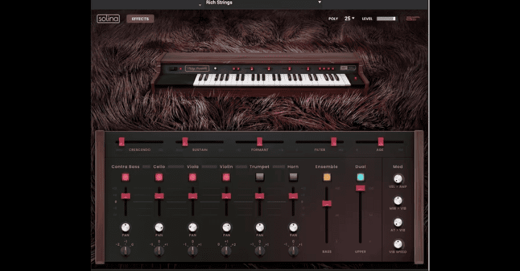Open preset list arrow right of Rich Strings
The image size is (520, 271).
pos(320,3)
